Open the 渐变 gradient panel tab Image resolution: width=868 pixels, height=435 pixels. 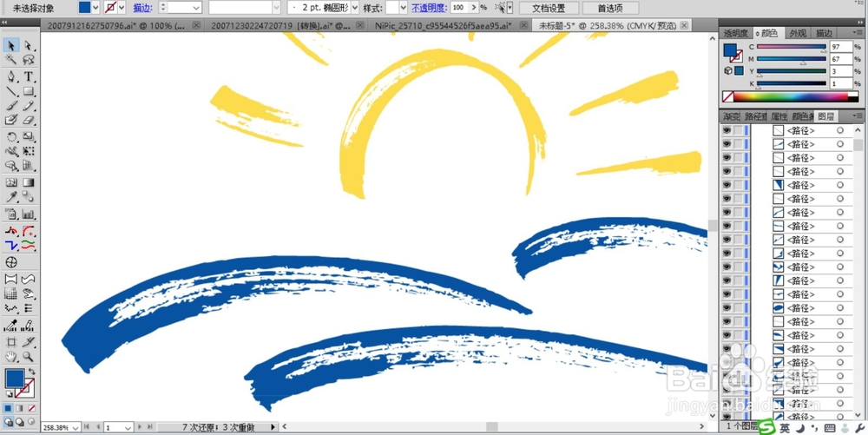coord(731,116)
